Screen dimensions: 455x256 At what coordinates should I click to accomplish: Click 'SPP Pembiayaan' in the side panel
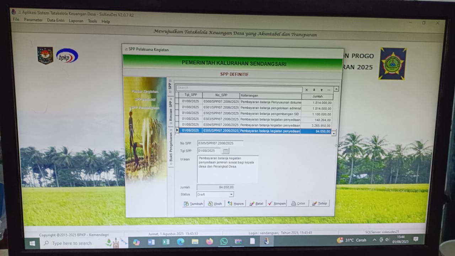click(x=145, y=108)
